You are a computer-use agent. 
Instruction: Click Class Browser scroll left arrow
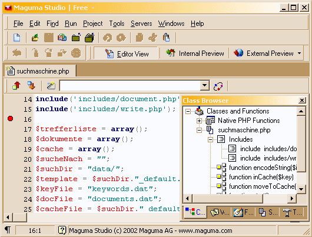click(x=187, y=198)
